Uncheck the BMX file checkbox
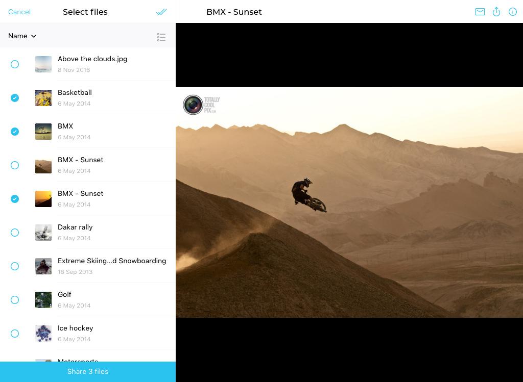The height and width of the screenshot is (382, 523). pyautogui.click(x=15, y=132)
